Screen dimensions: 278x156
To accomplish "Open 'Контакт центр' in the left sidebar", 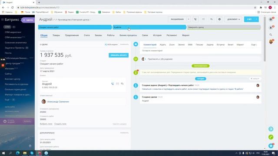I will click(x=13, y=79).
